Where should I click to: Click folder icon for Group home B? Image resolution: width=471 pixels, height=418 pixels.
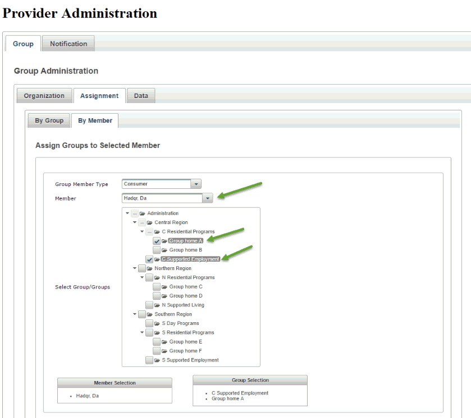point(164,250)
